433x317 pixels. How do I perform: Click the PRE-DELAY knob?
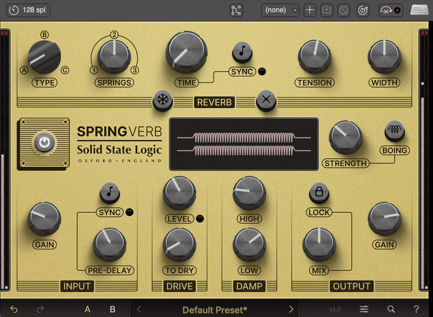point(110,244)
